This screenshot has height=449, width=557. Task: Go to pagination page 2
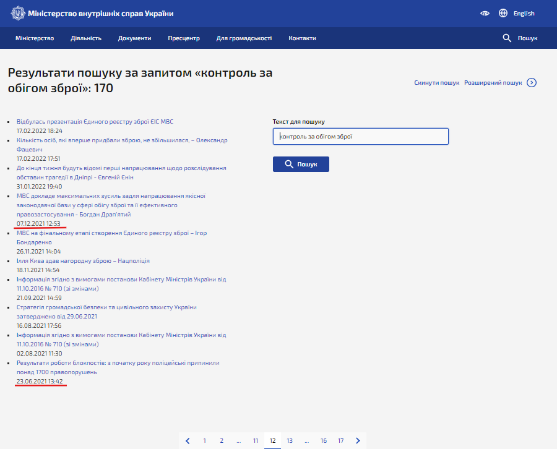222,440
